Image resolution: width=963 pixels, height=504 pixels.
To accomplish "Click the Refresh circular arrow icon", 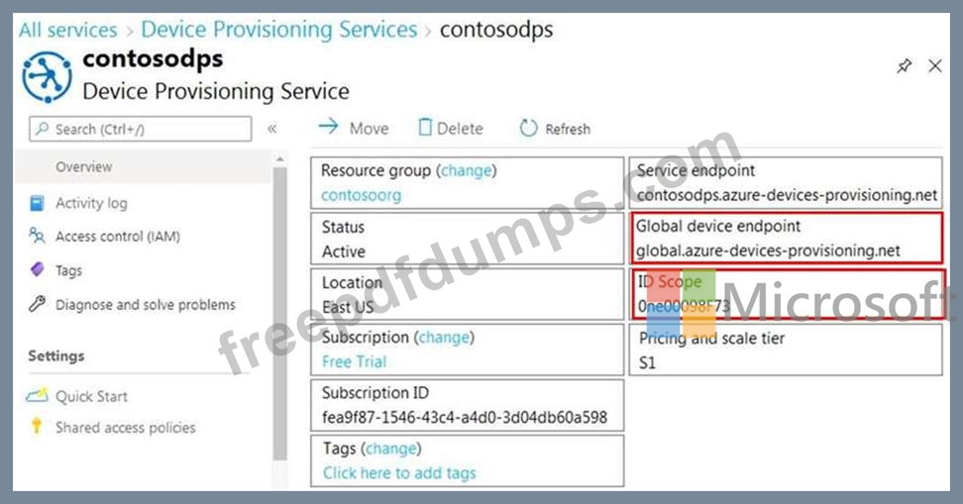I will click(528, 128).
